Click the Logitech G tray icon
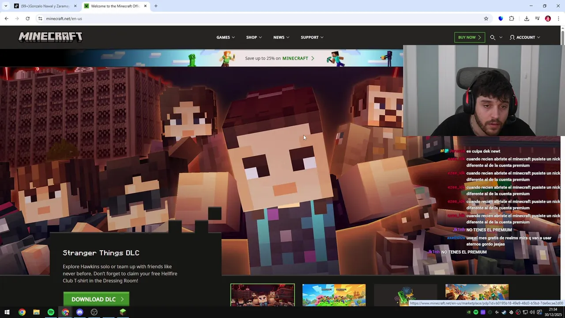The width and height of the screenshot is (565, 318). point(497,312)
